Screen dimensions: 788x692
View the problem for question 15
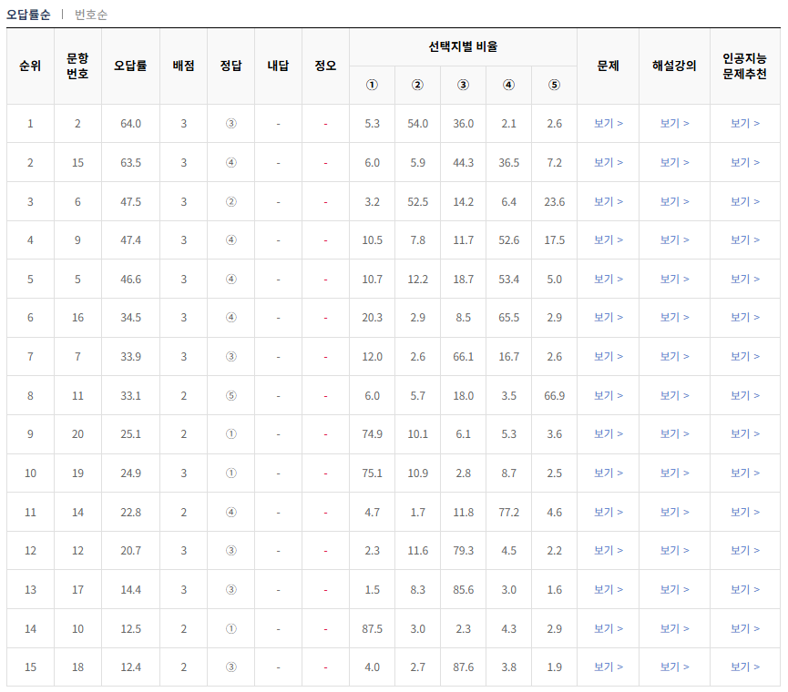pyautogui.click(x=608, y=162)
